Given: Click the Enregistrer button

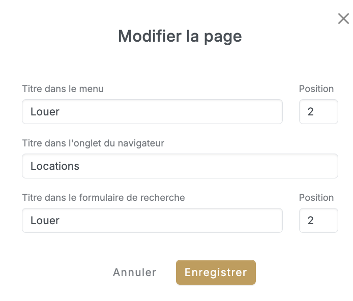Looking at the screenshot, I should [x=216, y=272].
